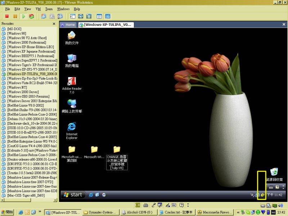This screenshot has height=216, width=288.
Task: Launch Internet Explorer from guest quick launch
Action: pos(91,195)
